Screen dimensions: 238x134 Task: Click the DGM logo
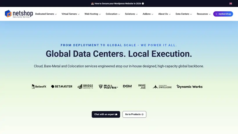127,86
